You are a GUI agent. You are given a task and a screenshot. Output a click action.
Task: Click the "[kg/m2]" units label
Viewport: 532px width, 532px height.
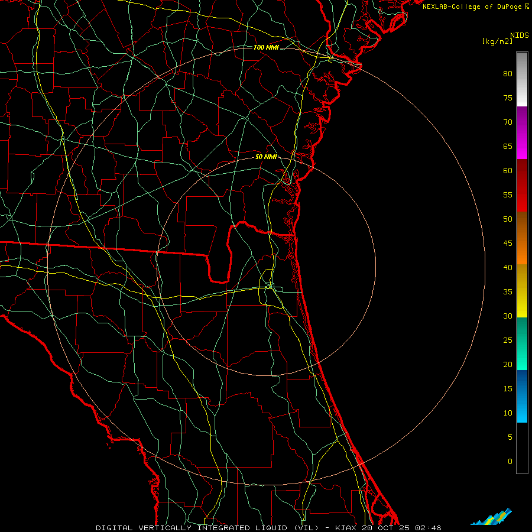[497, 41]
